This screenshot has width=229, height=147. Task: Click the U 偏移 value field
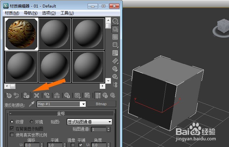(x=32, y=145)
